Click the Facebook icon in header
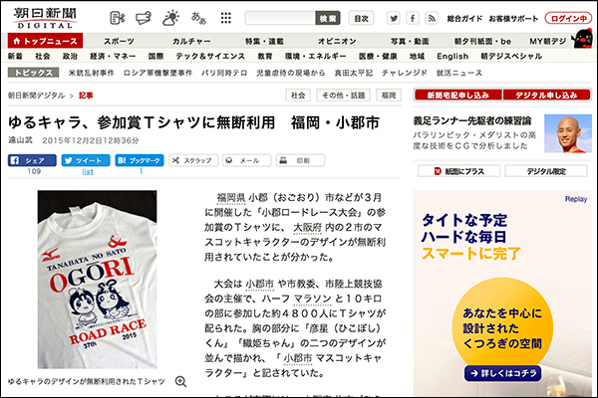The width and height of the screenshot is (598, 398). tap(413, 18)
